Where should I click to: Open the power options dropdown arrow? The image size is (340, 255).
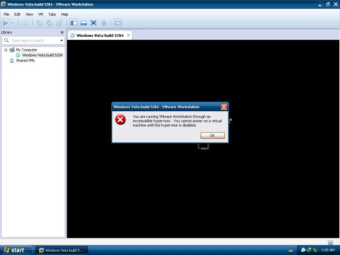[12, 23]
